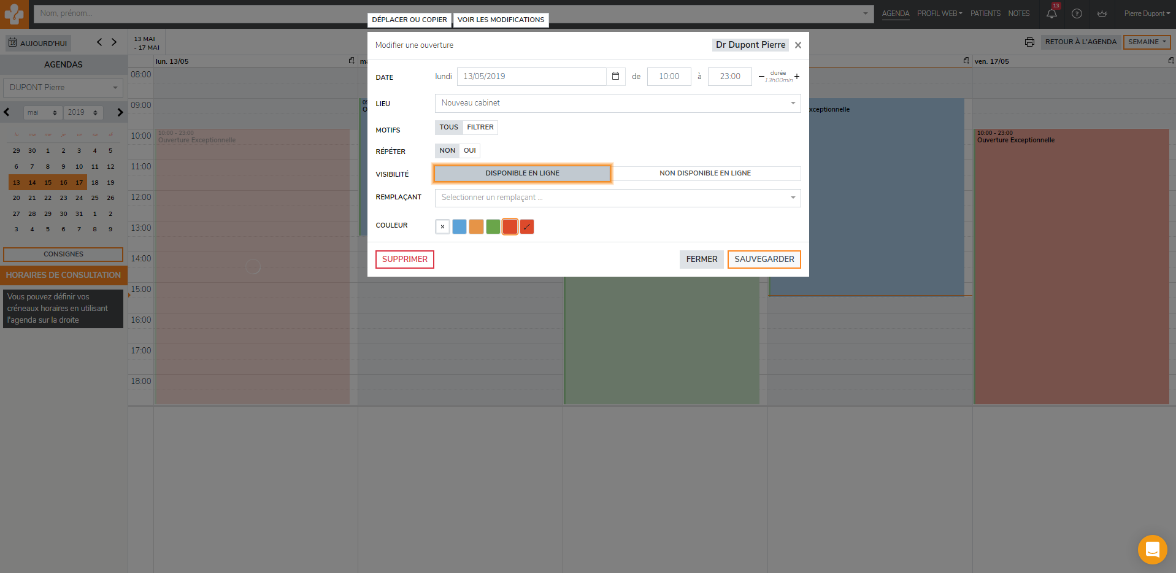The height and width of the screenshot is (573, 1176).
Task: Click the SAUVEGARDER button
Action: click(764, 260)
